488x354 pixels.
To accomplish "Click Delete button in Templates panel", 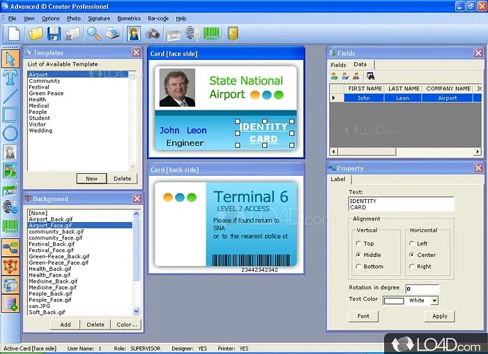I will point(122,179).
